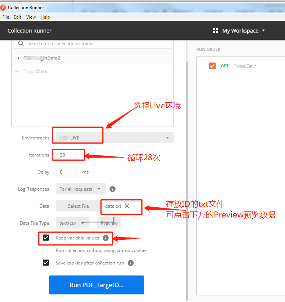Open the File menu
This screenshot has height=302, width=285.
6,17
